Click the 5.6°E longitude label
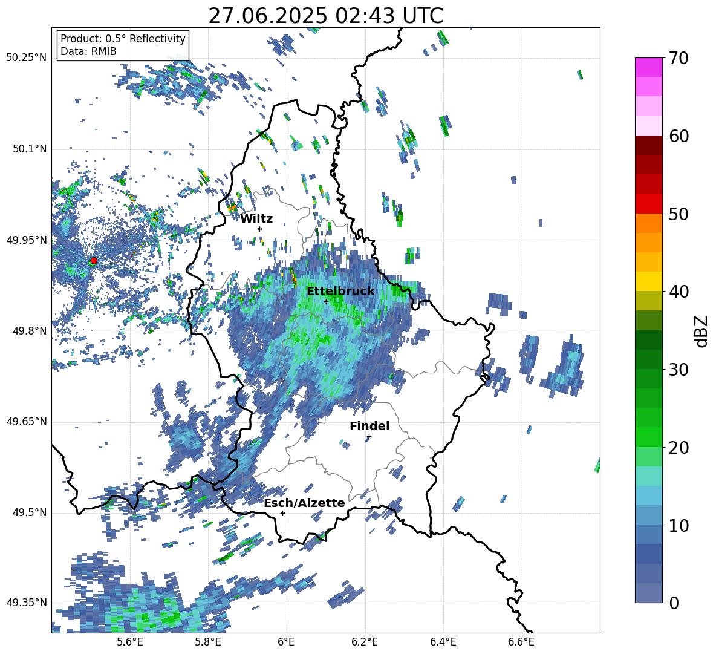This screenshot has height=654, width=716. (129, 642)
